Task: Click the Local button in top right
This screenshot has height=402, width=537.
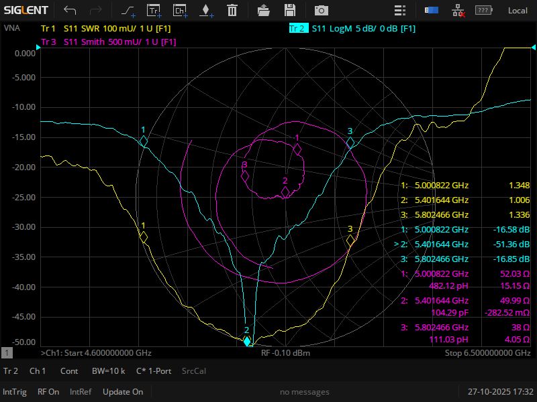Action: 518,10
